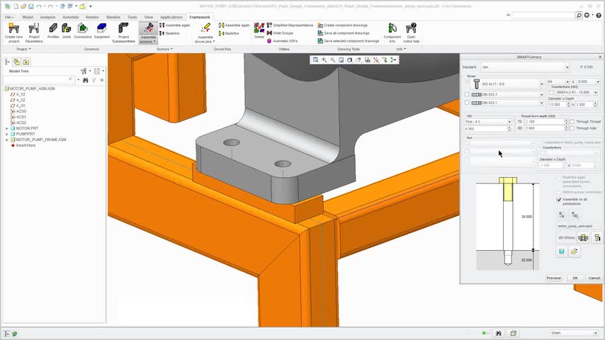Click Redefine in Dowel Pins group
This screenshot has width=605, height=340.
[229, 33]
